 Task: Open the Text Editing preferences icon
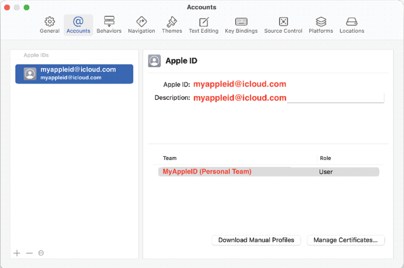pos(203,22)
